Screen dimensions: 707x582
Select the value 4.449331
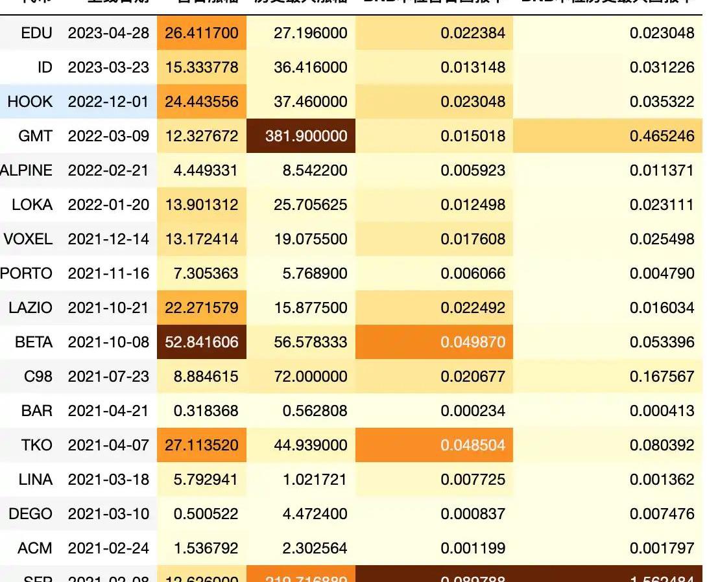click(206, 170)
